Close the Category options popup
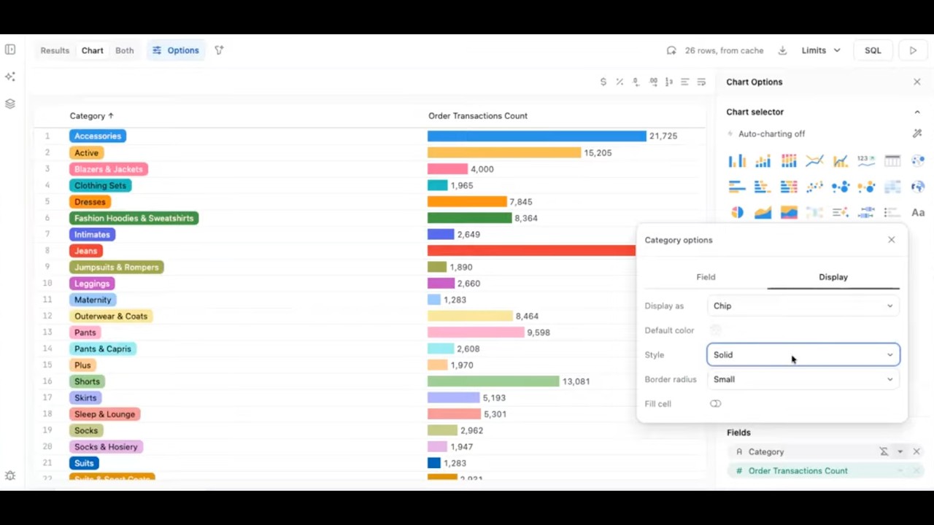The width and height of the screenshot is (934, 525). 891,240
